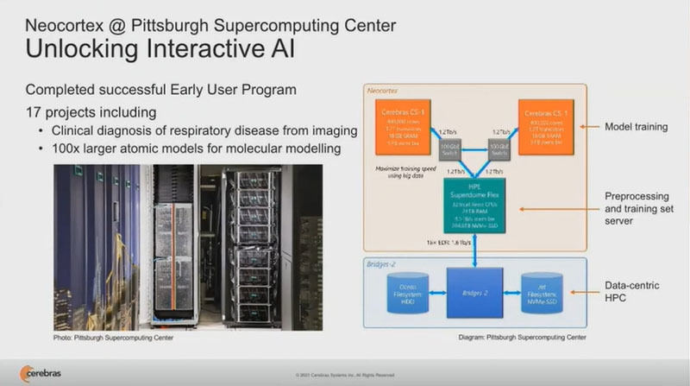Select the right gray 100GbE switch block

pyautogui.click(x=499, y=149)
